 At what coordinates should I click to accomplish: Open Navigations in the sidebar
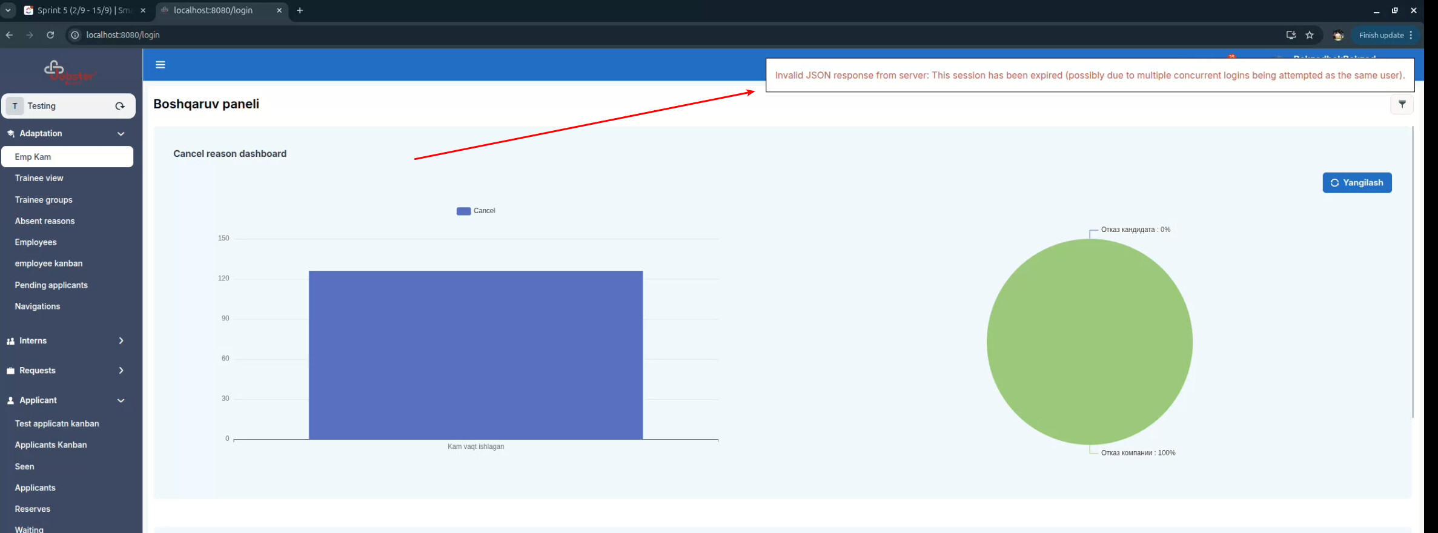38,306
